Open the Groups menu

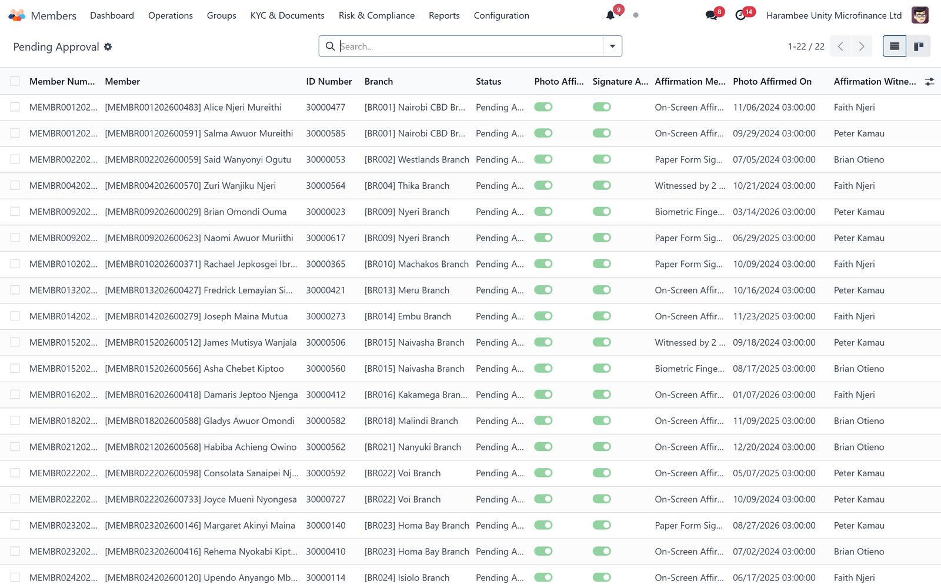pyautogui.click(x=222, y=15)
